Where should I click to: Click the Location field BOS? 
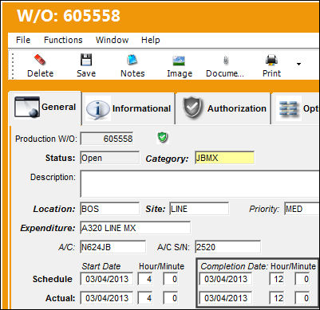point(110,209)
